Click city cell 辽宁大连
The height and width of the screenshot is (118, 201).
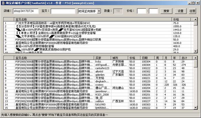coord(118,71)
